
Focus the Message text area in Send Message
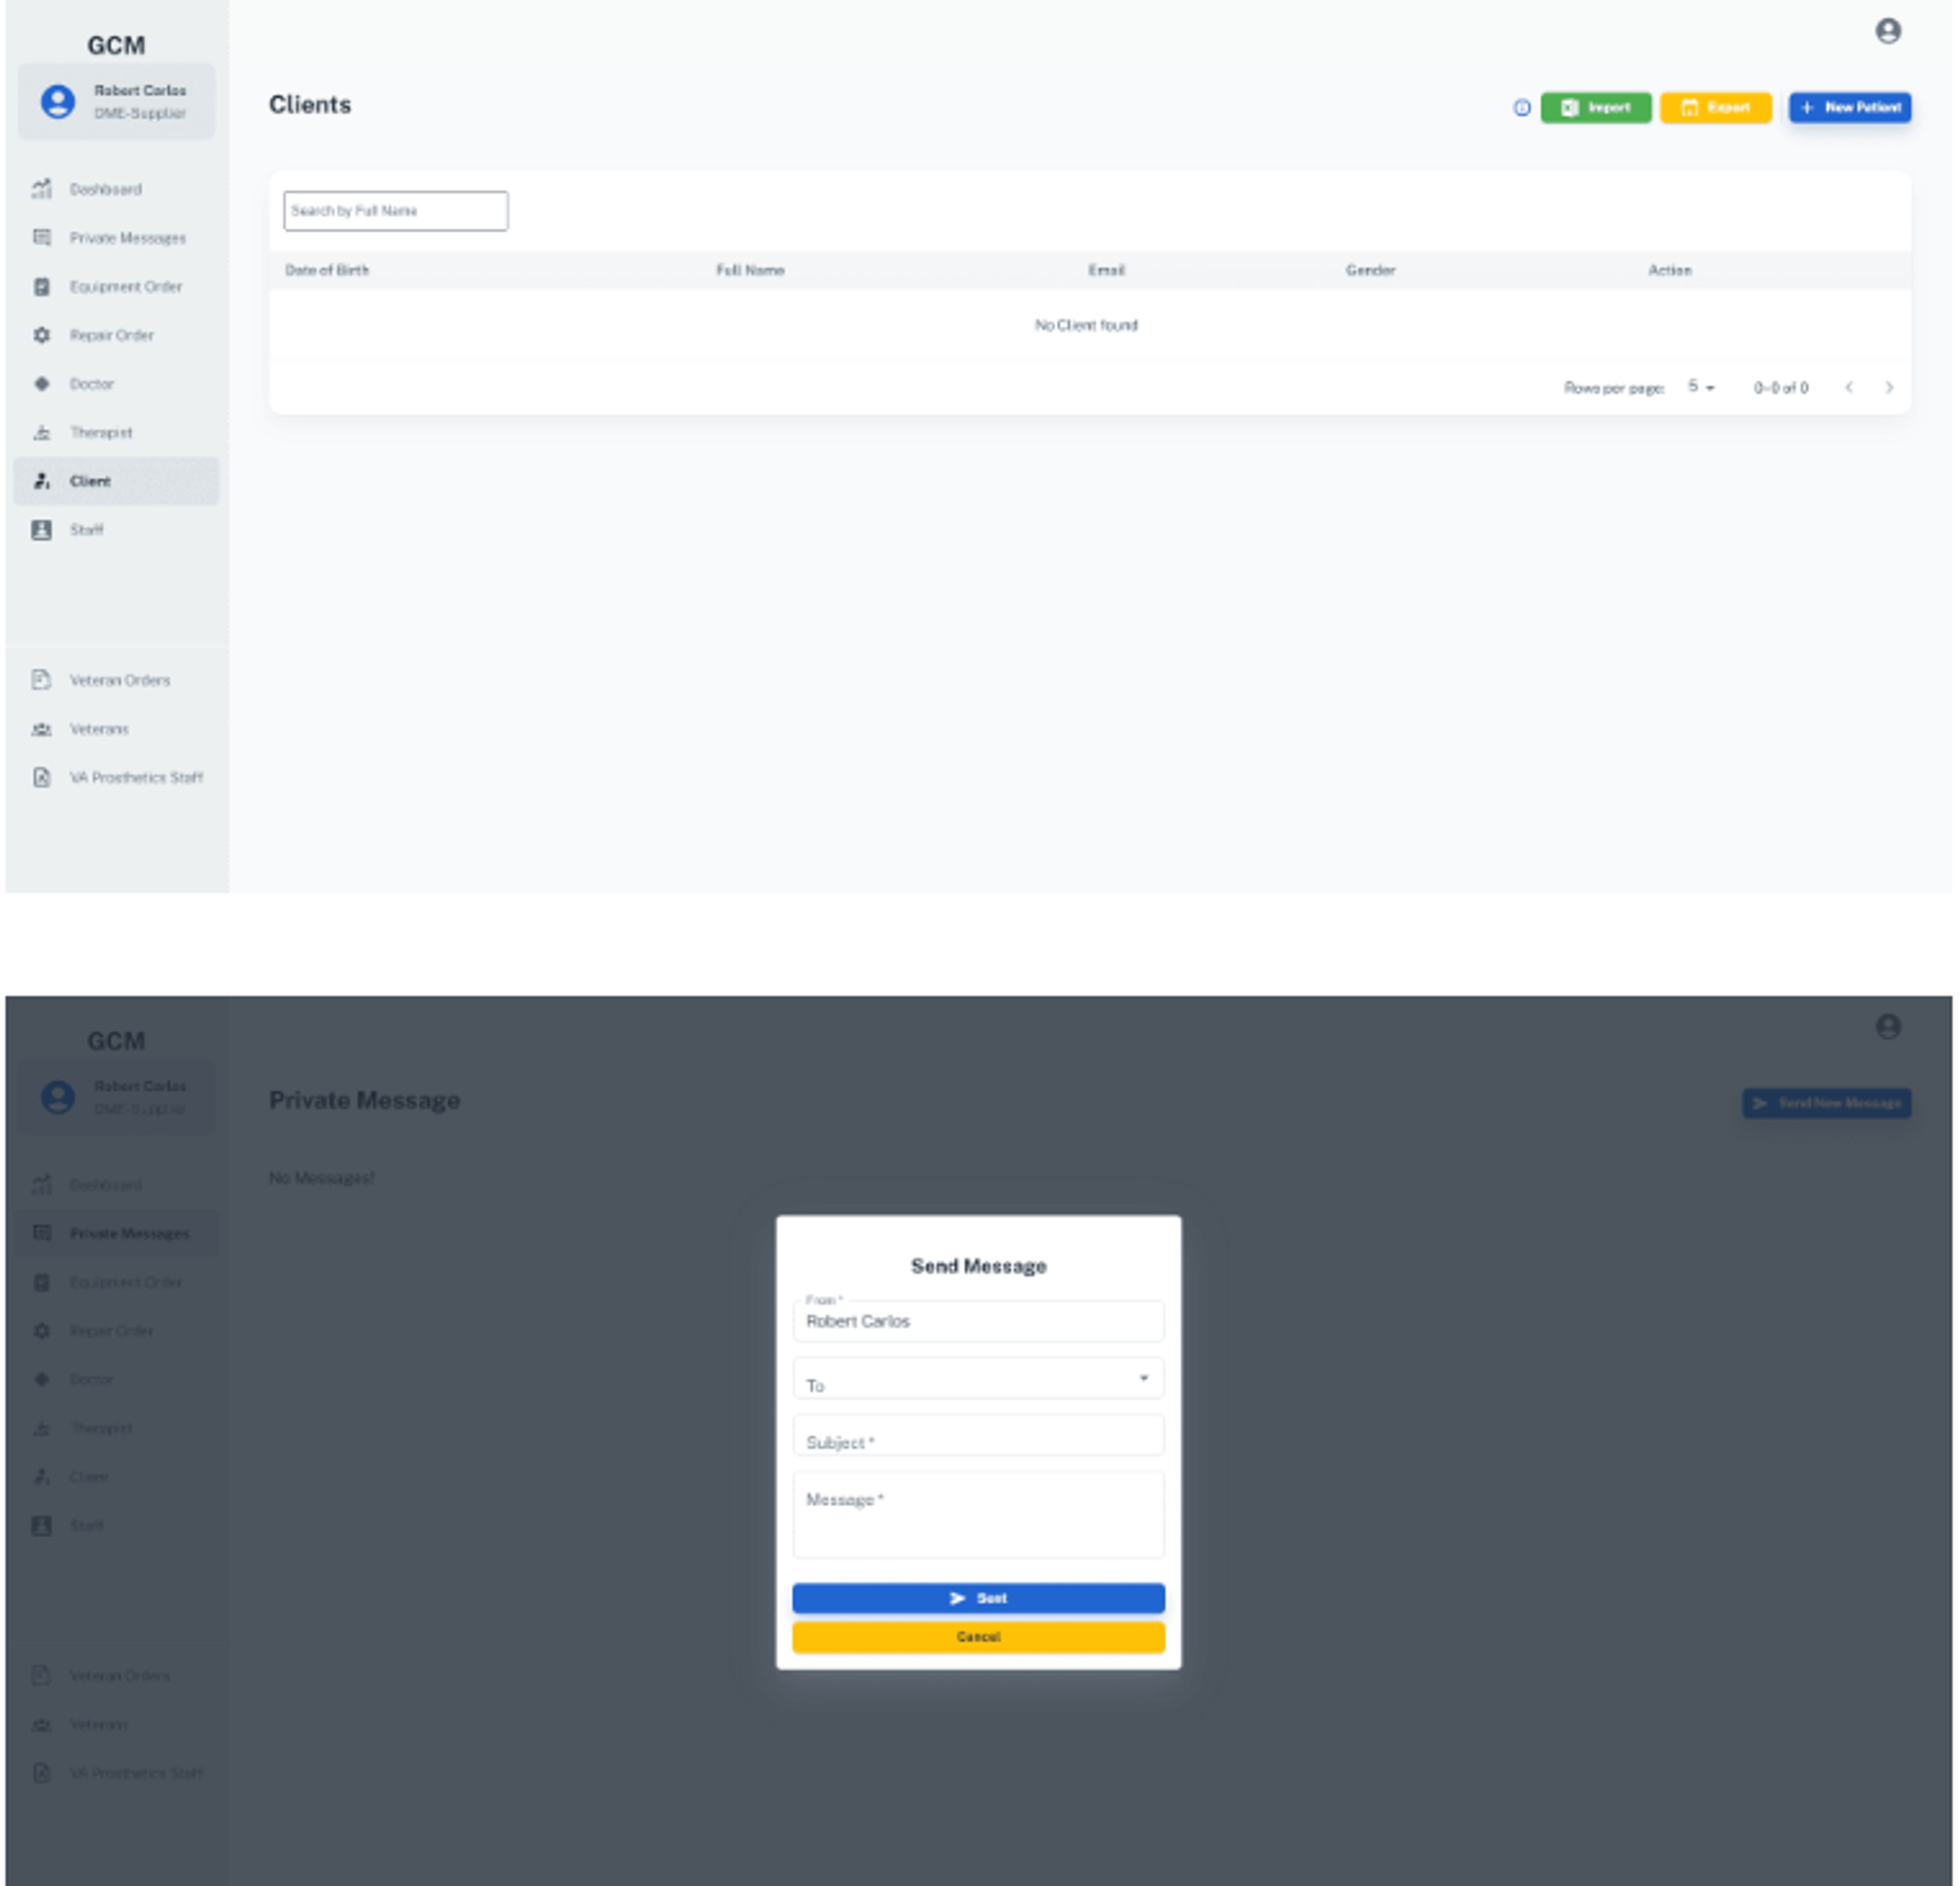coord(978,1515)
